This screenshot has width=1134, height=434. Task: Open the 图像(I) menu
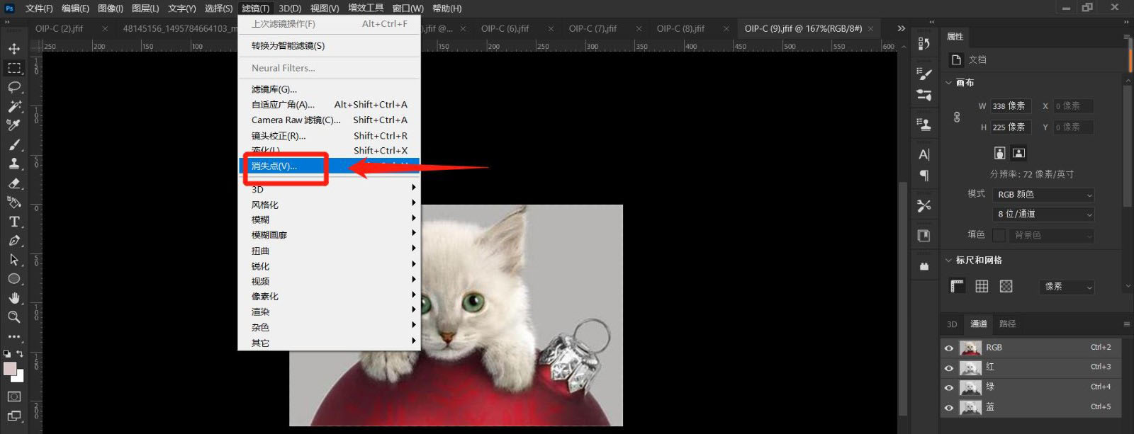tap(111, 8)
